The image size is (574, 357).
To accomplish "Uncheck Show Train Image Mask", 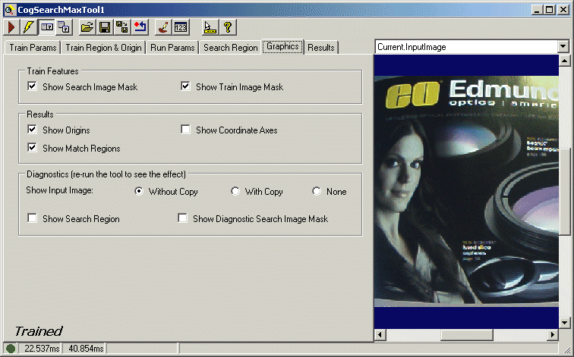I will point(185,86).
